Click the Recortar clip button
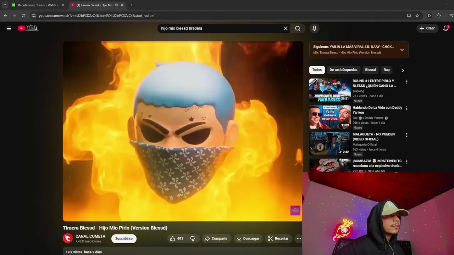Screen dimensions: 454x255 278,239
